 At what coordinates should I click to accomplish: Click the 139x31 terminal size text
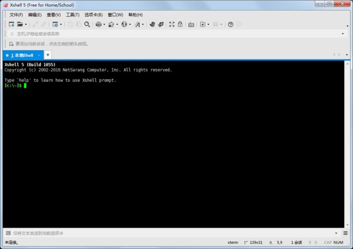coord(256,243)
